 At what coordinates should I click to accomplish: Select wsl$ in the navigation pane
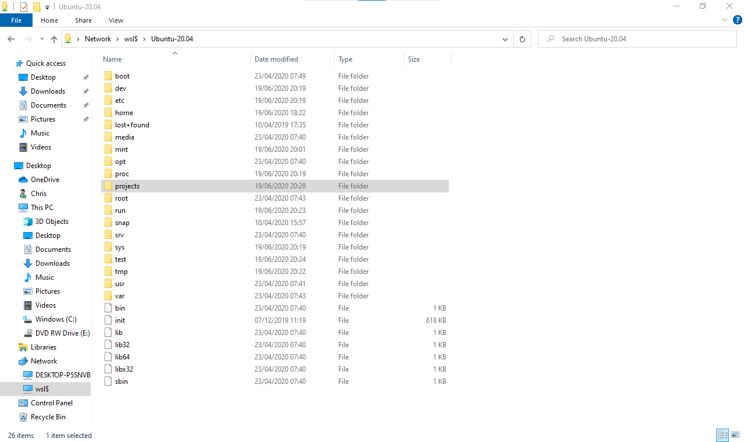pyautogui.click(x=42, y=389)
